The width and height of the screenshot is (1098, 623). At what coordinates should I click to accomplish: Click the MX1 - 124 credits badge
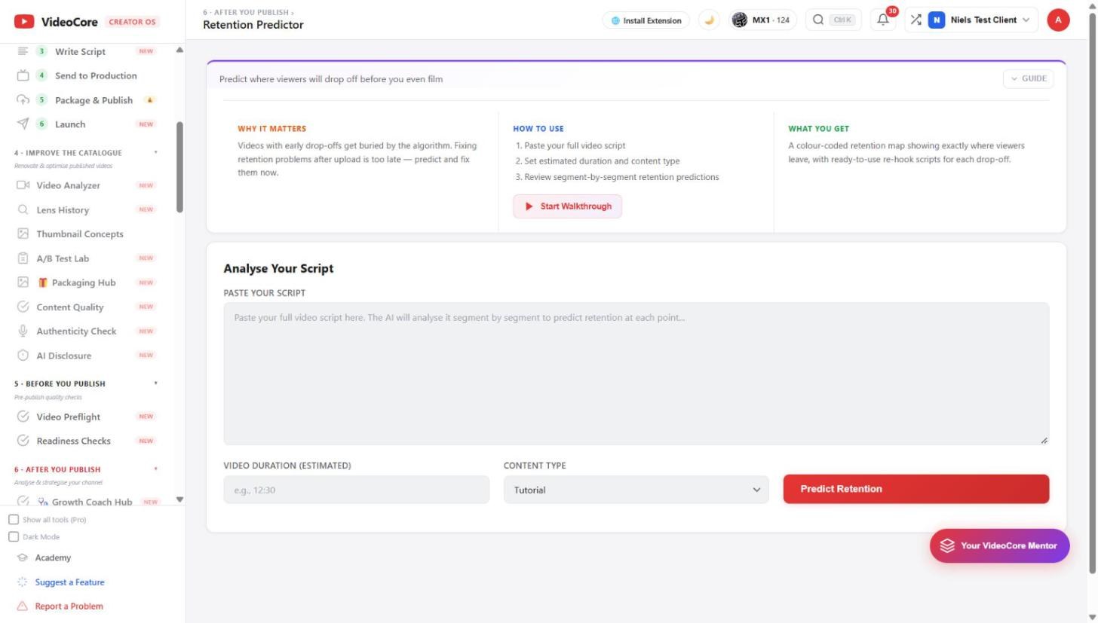[x=763, y=20]
